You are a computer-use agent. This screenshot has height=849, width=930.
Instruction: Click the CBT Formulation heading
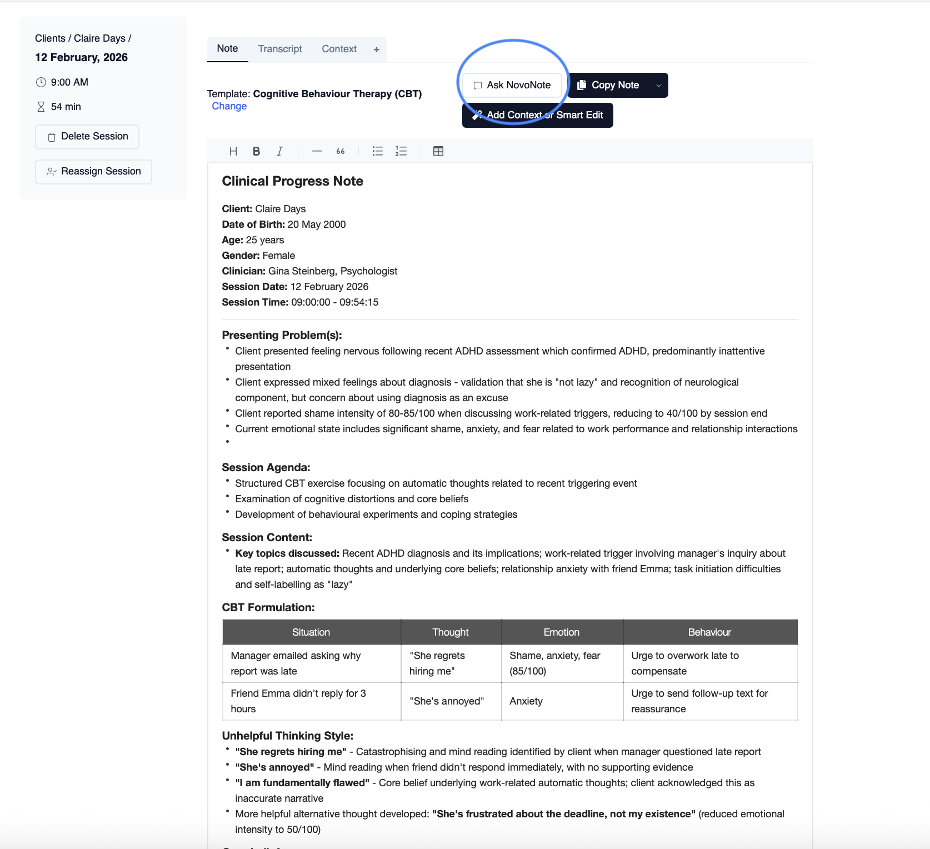coord(268,607)
